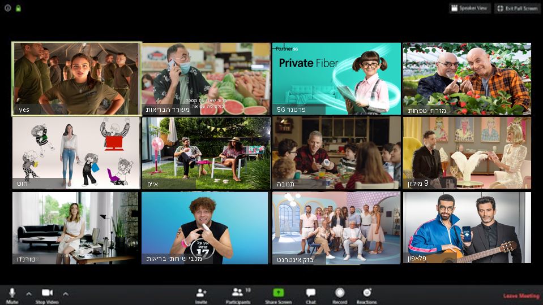This screenshot has height=305, width=543.
Task: Mute the microphone
Action: coord(12,293)
